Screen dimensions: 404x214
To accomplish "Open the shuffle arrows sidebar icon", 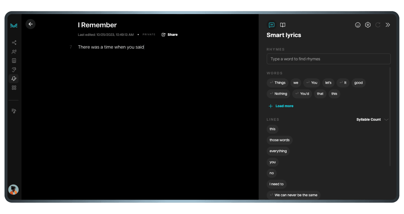I will coord(14,43).
